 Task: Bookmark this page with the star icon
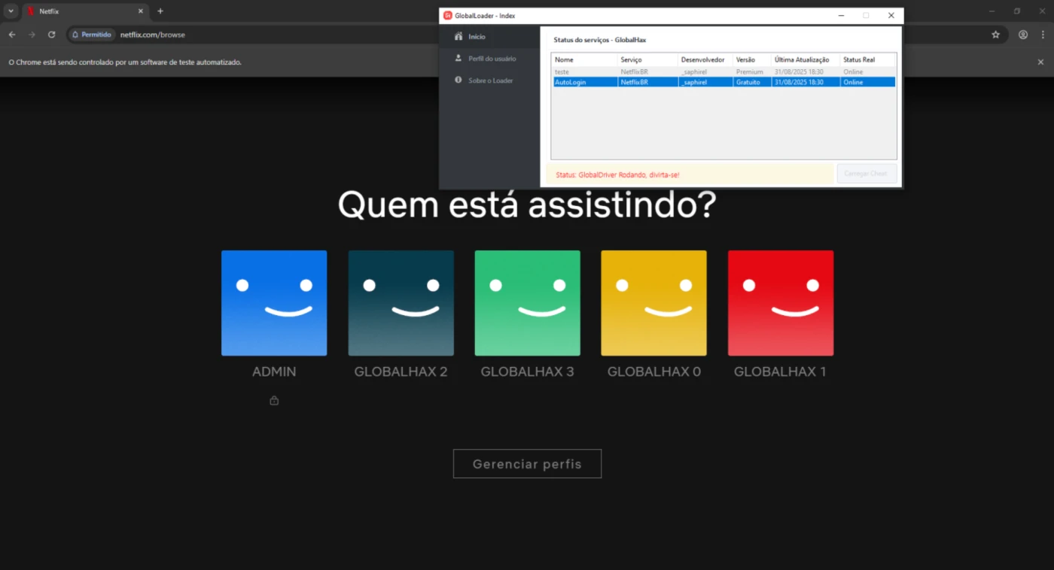995,35
